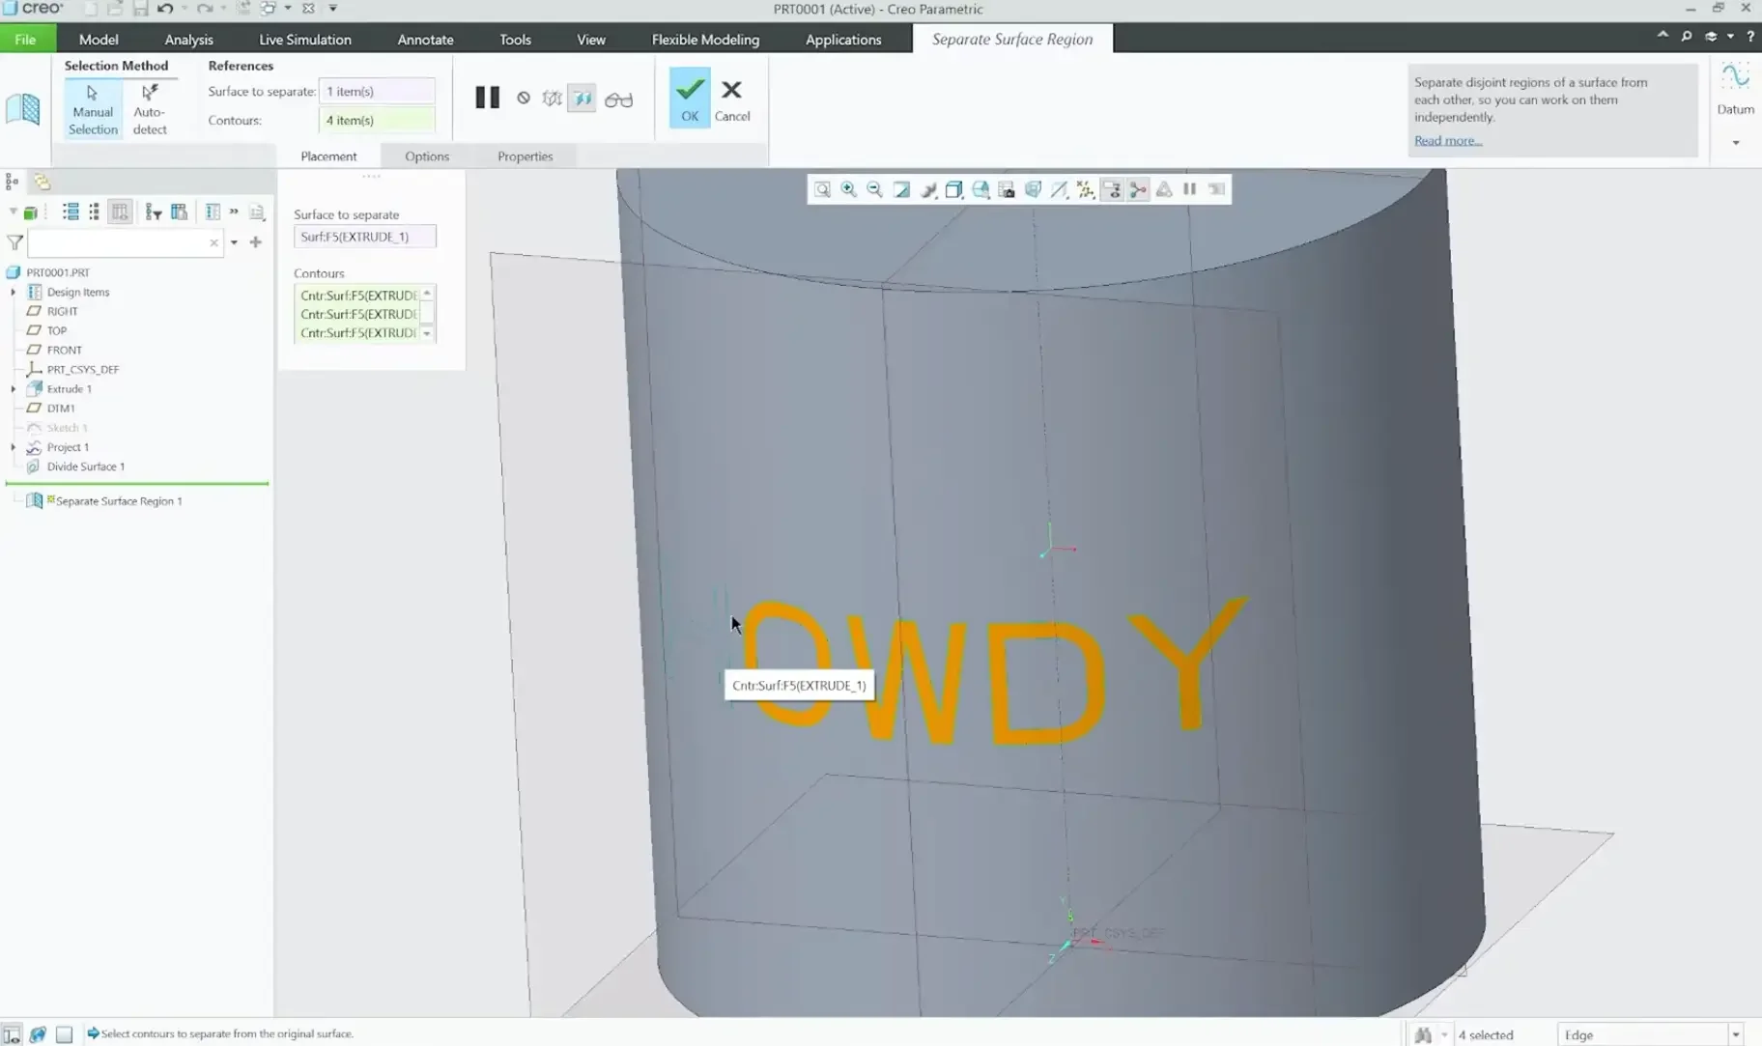
Task: Click the Save disk icon
Action: point(140,9)
